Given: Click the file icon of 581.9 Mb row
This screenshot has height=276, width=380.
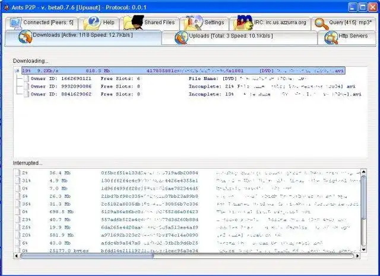Looking at the screenshot, I should 18,235.
